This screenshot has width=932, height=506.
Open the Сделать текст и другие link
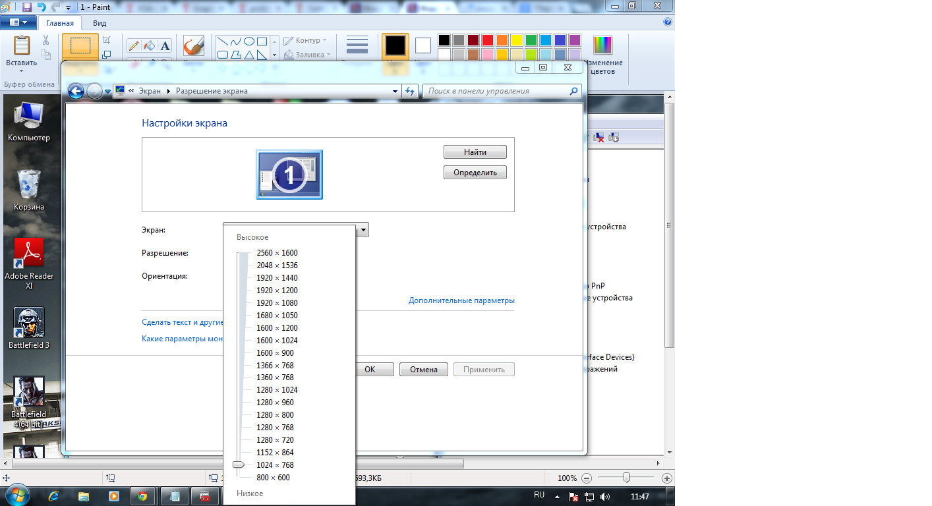click(x=183, y=322)
